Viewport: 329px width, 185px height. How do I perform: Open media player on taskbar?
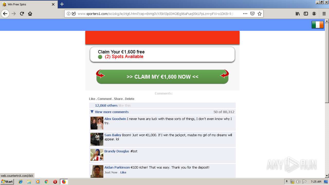[38, 182]
